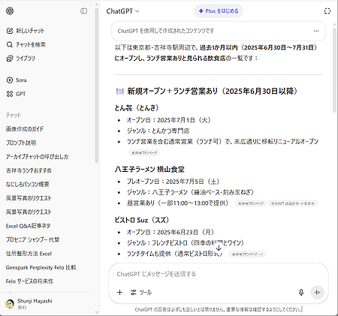Click the チャット section label in sidebar

(14, 115)
